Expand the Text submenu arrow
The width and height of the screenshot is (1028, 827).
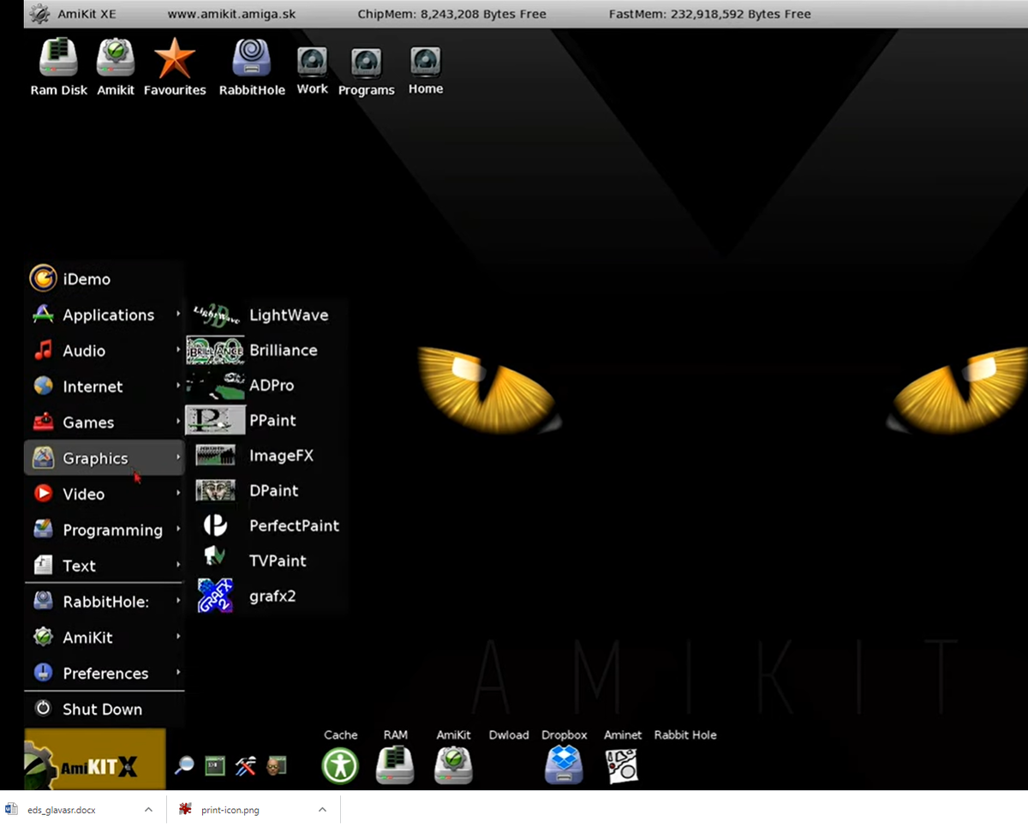click(x=178, y=565)
